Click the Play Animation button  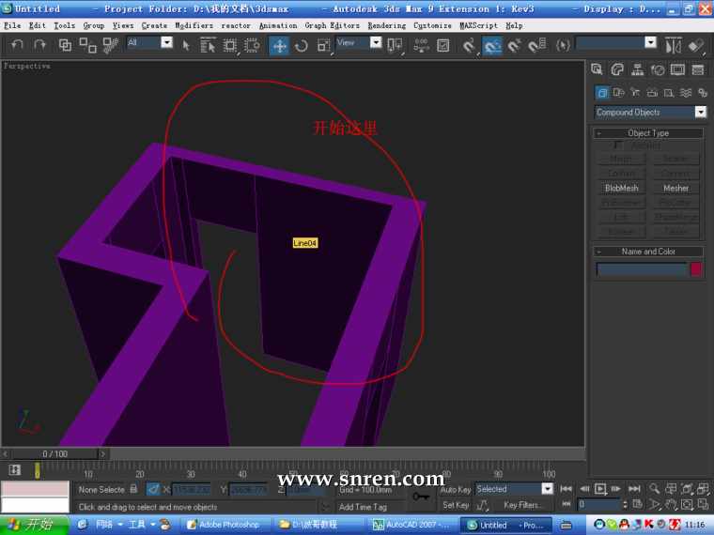click(600, 489)
